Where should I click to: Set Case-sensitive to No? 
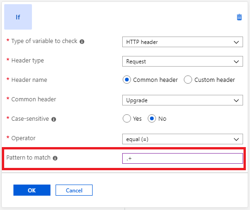[152, 118]
